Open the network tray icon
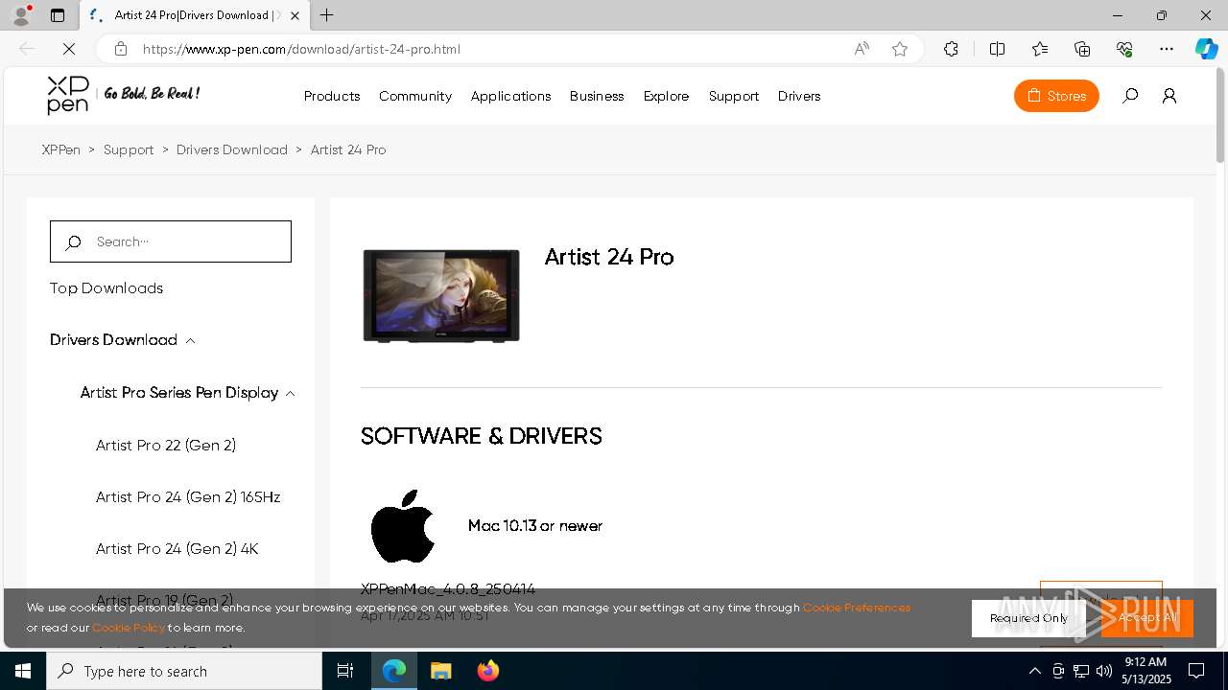This screenshot has width=1228, height=690. pyautogui.click(x=1081, y=671)
